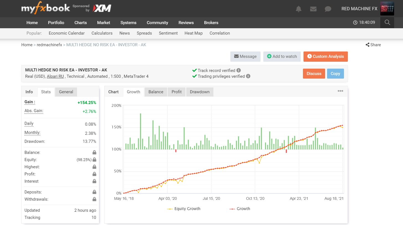Click the RED MACHINE FX profile avatar

point(387,9)
